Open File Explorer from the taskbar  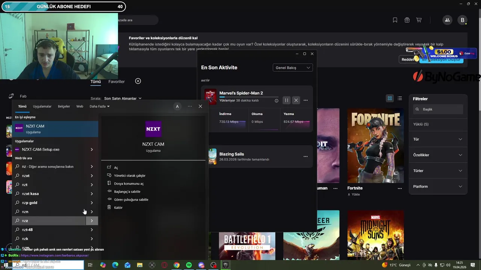tap(140, 265)
